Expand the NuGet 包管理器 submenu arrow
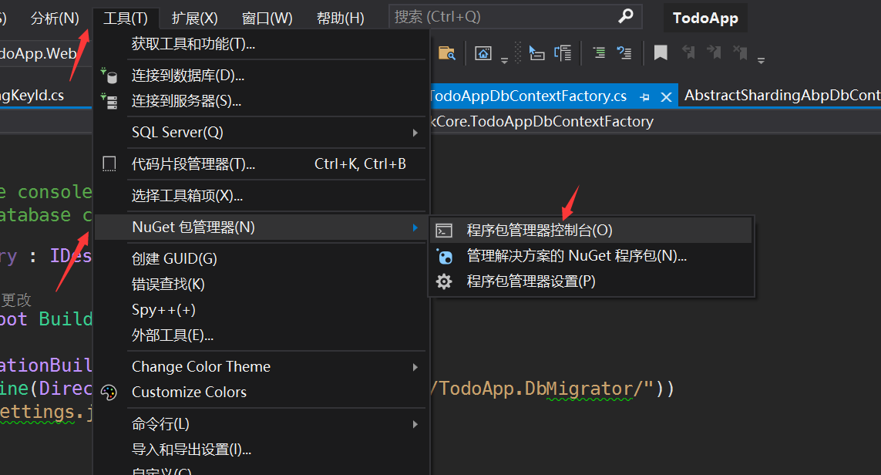 pyautogui.click(x=415, y=227)
